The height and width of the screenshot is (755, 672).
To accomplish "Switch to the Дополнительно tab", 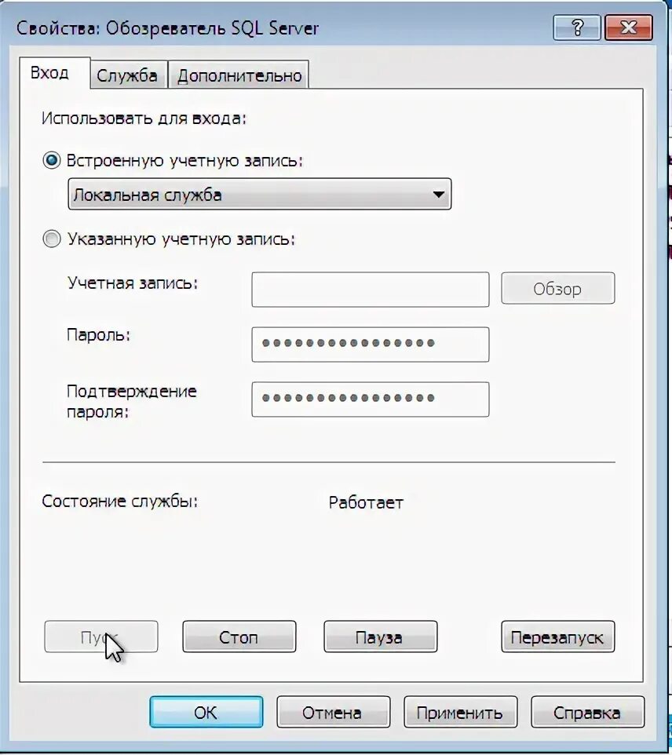I will pyautogui.click(x=239, y=75).
